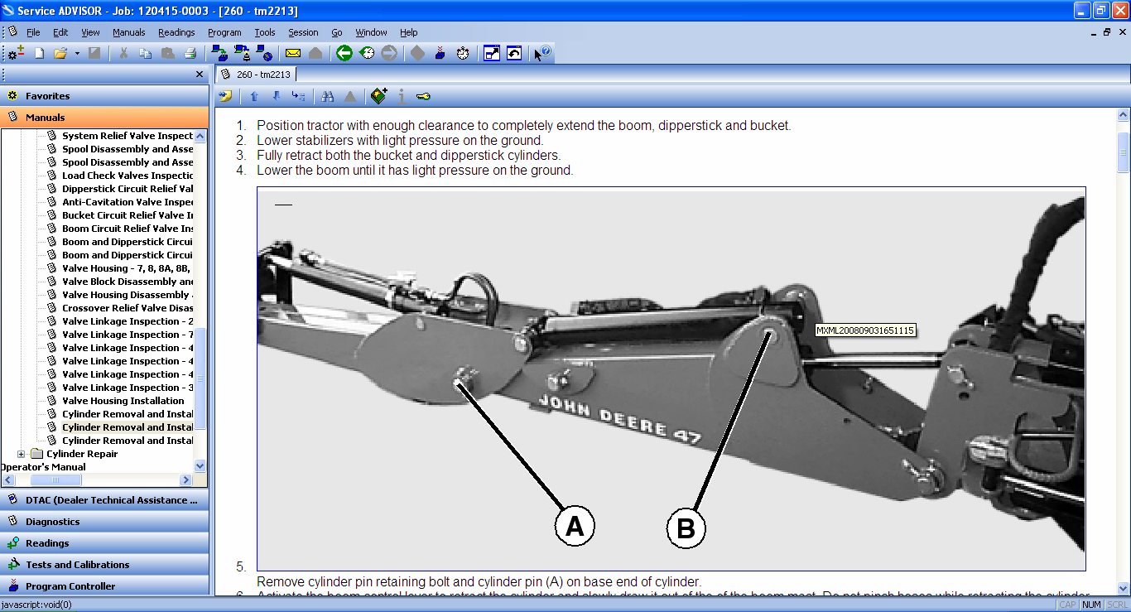Click the gear add/remove session icon
The width and height of the screenshot is (1131, 612).
16,53
